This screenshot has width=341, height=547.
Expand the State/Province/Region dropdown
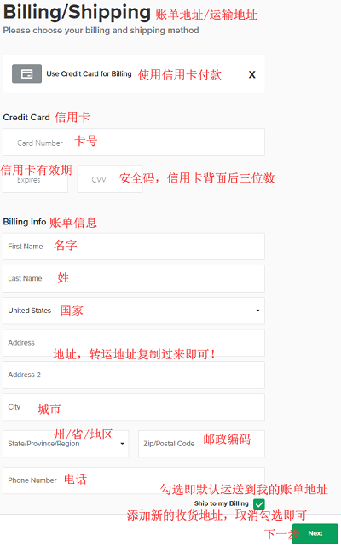pyautogui.click(x=66, y=444)
